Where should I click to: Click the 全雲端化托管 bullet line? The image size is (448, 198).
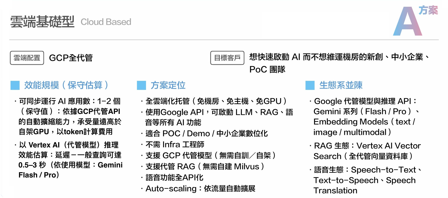coord(216,101)
